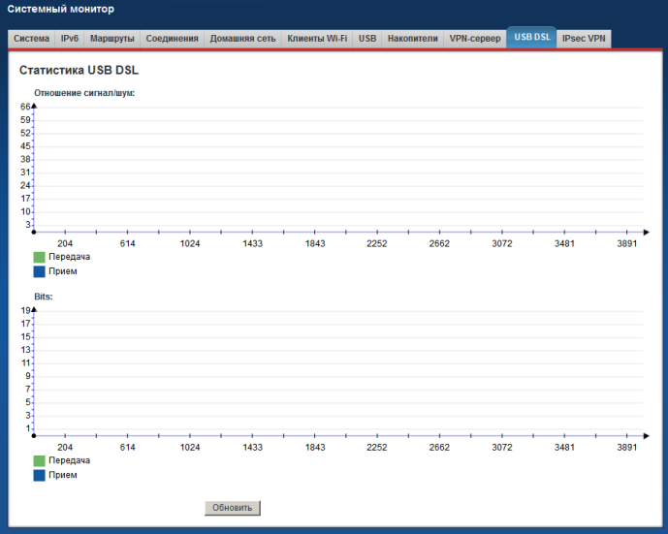Click blue Прием swatch in signal/noise legend
The width and height of the screenshot is (668, 534).
pos(39,271)
